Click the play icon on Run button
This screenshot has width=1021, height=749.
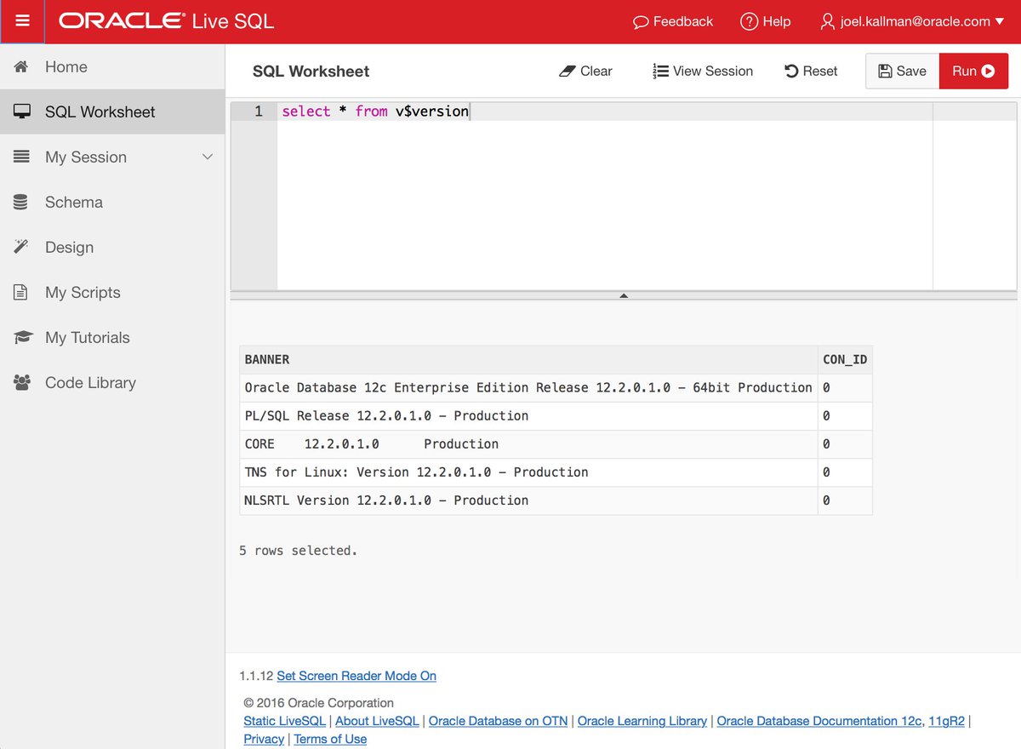(988, 71)
